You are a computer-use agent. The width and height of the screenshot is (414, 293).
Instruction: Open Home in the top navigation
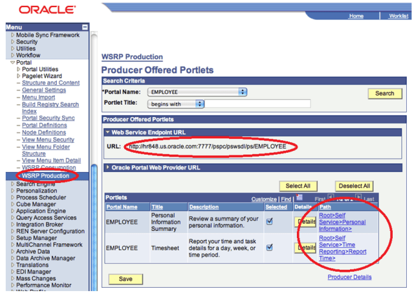[x=356, y=16]
